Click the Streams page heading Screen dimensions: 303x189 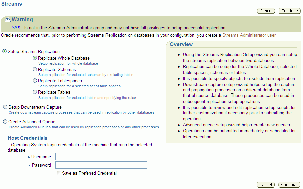pyautogui.click(x=12, y=4)
